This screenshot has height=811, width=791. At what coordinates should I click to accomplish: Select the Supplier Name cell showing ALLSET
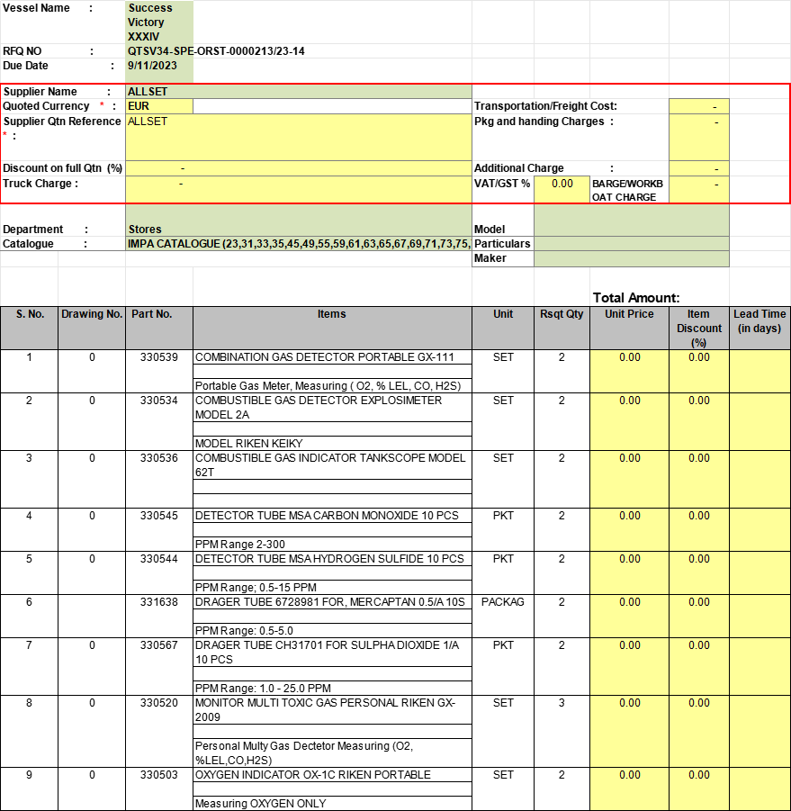298,92
